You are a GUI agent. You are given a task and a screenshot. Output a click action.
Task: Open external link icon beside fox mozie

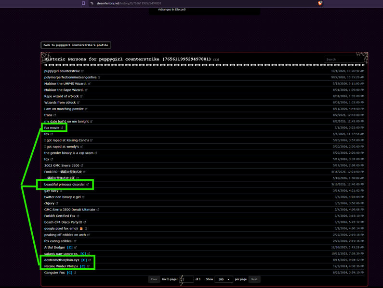coord(62,128)
